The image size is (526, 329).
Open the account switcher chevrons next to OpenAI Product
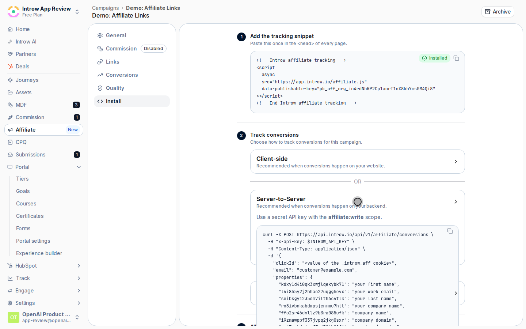[77, 317]
